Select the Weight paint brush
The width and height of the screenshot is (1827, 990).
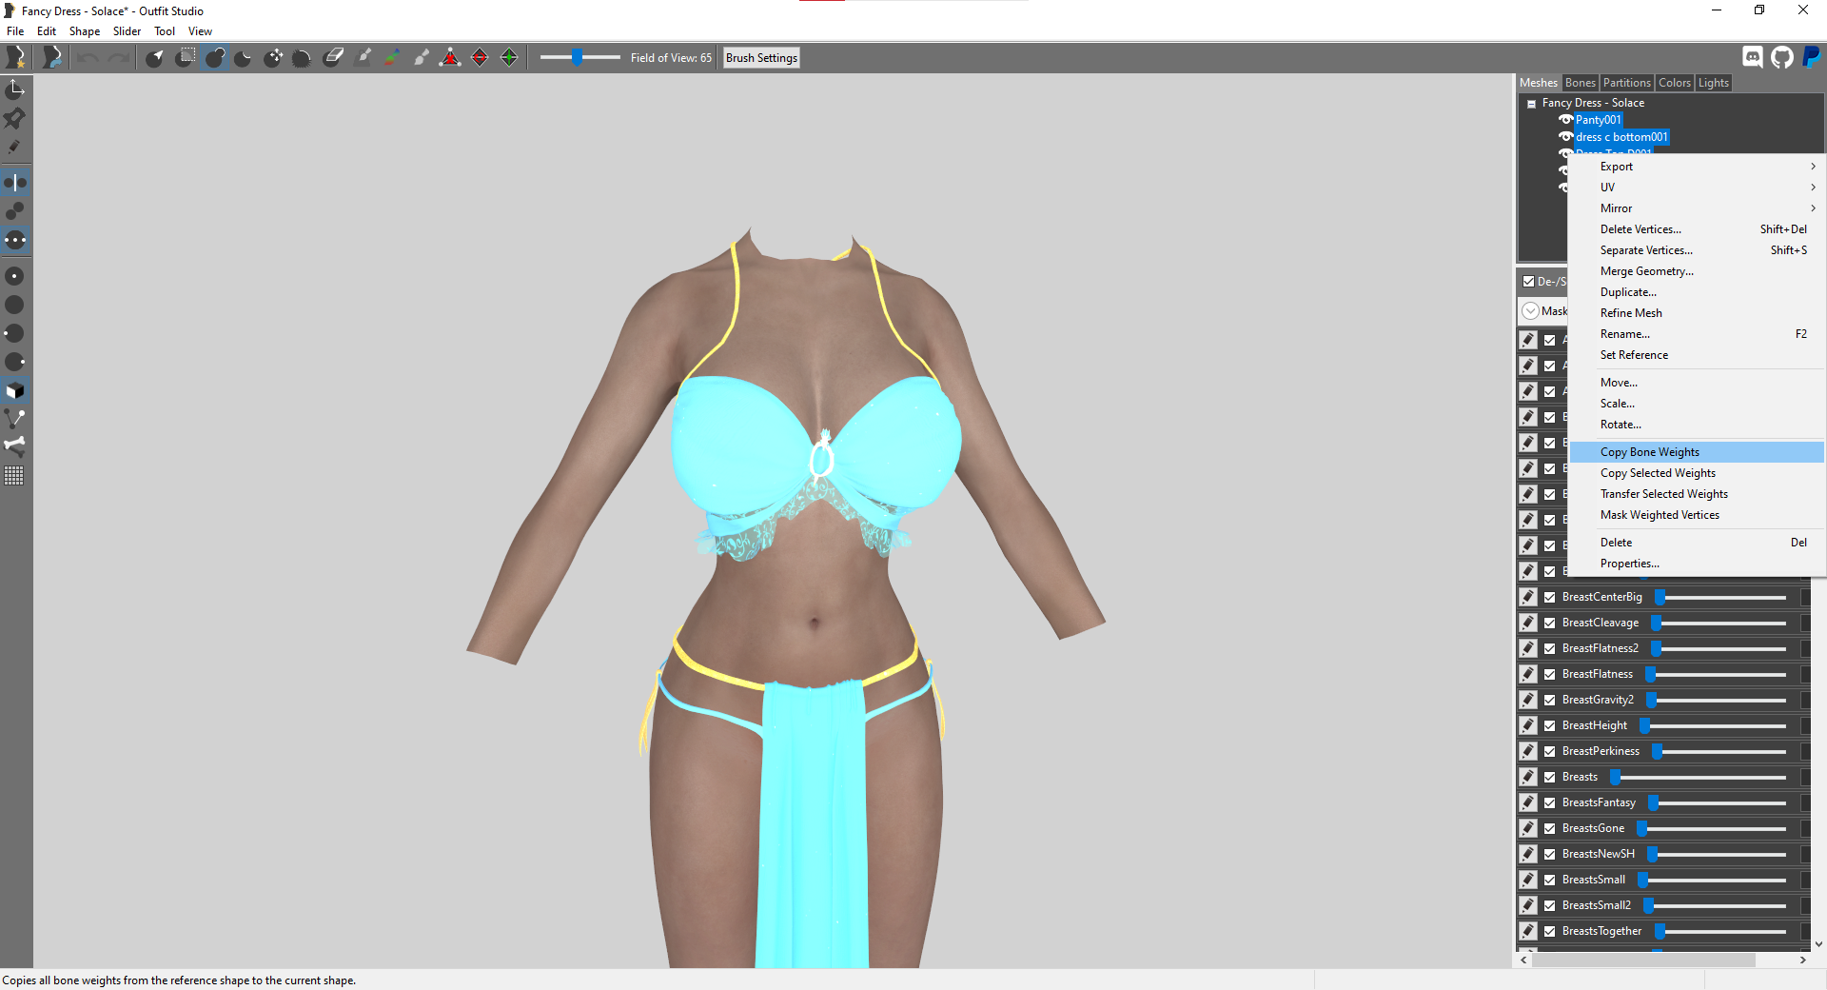(363, 58)
